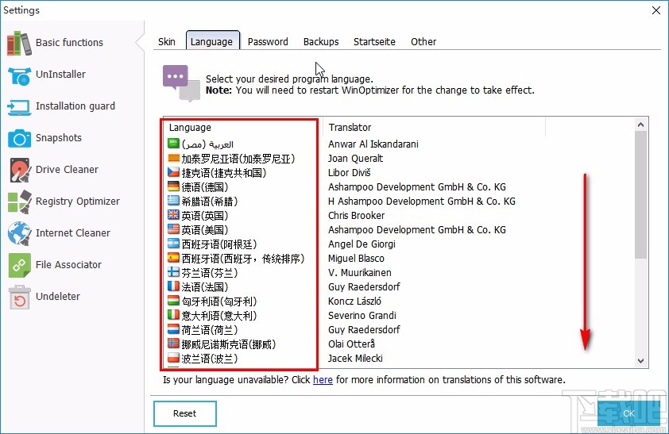Open Internet Cleaner globe icon
The height and width of the screenshot is (434, 669).
click(x=19, y=233)
